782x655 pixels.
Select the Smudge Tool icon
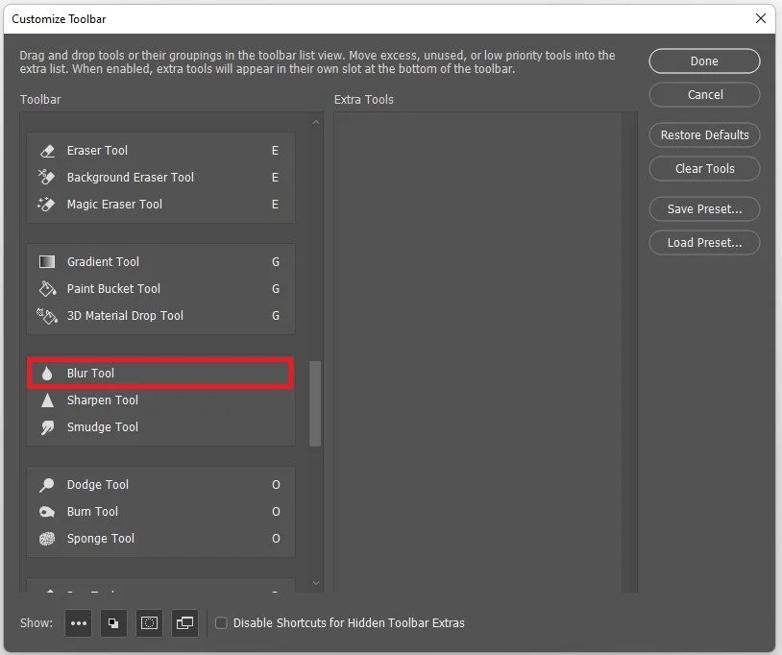coord(47,426)
